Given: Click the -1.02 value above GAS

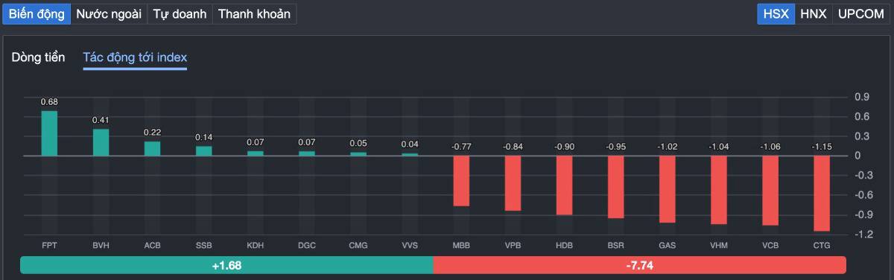Looking at the screenshot, I should 667,147.
